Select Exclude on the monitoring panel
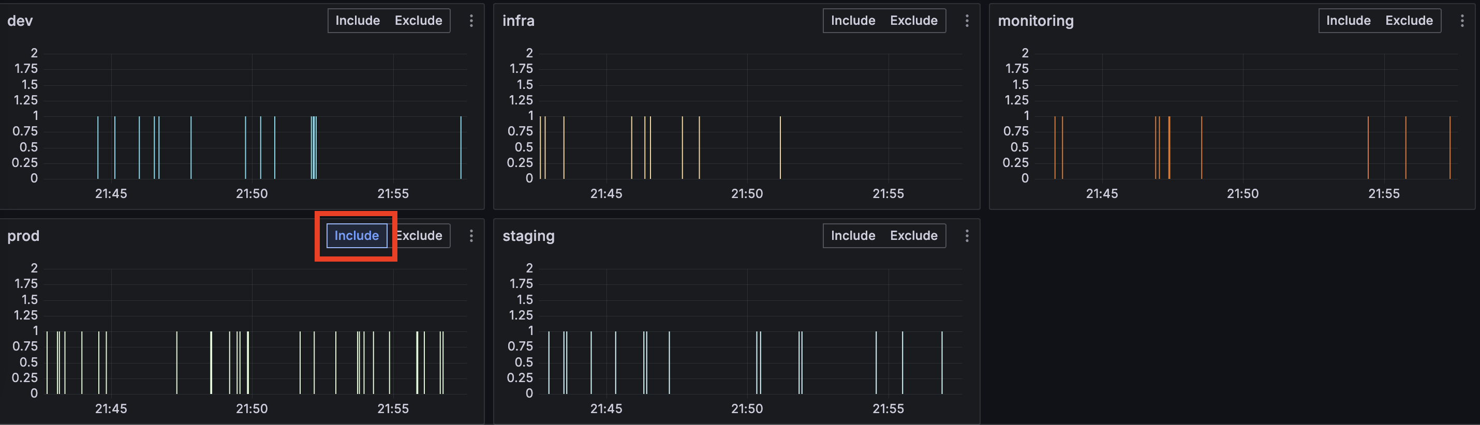 pyautogui.click(x=1409, y=21)
